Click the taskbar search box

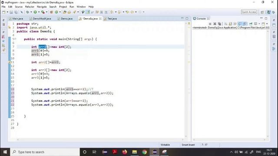tap(45, 152)
